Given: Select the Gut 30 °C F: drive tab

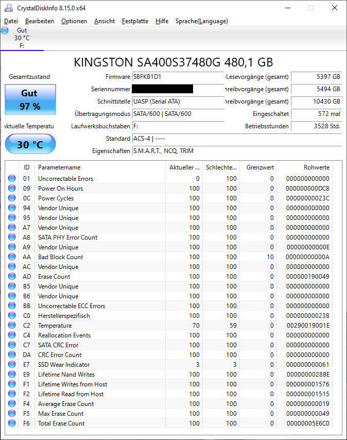Looking at the screenshot, I should click(22, 38).
